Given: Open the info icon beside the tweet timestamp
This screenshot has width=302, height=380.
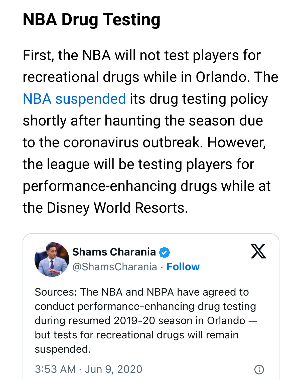Looking at the screenshot, I should (259, 369).
